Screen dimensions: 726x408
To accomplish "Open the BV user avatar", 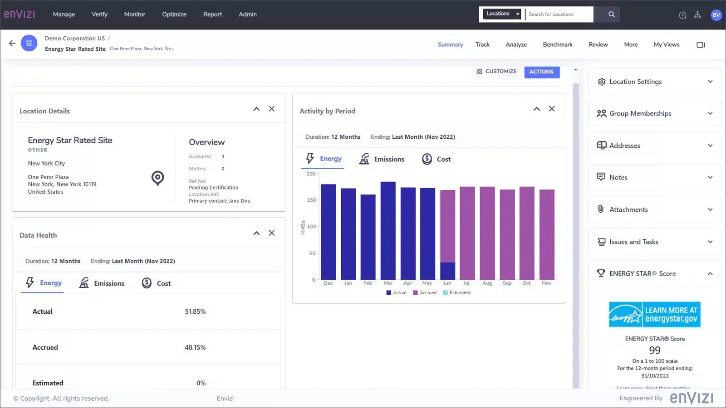I will (x=716, y=15).
